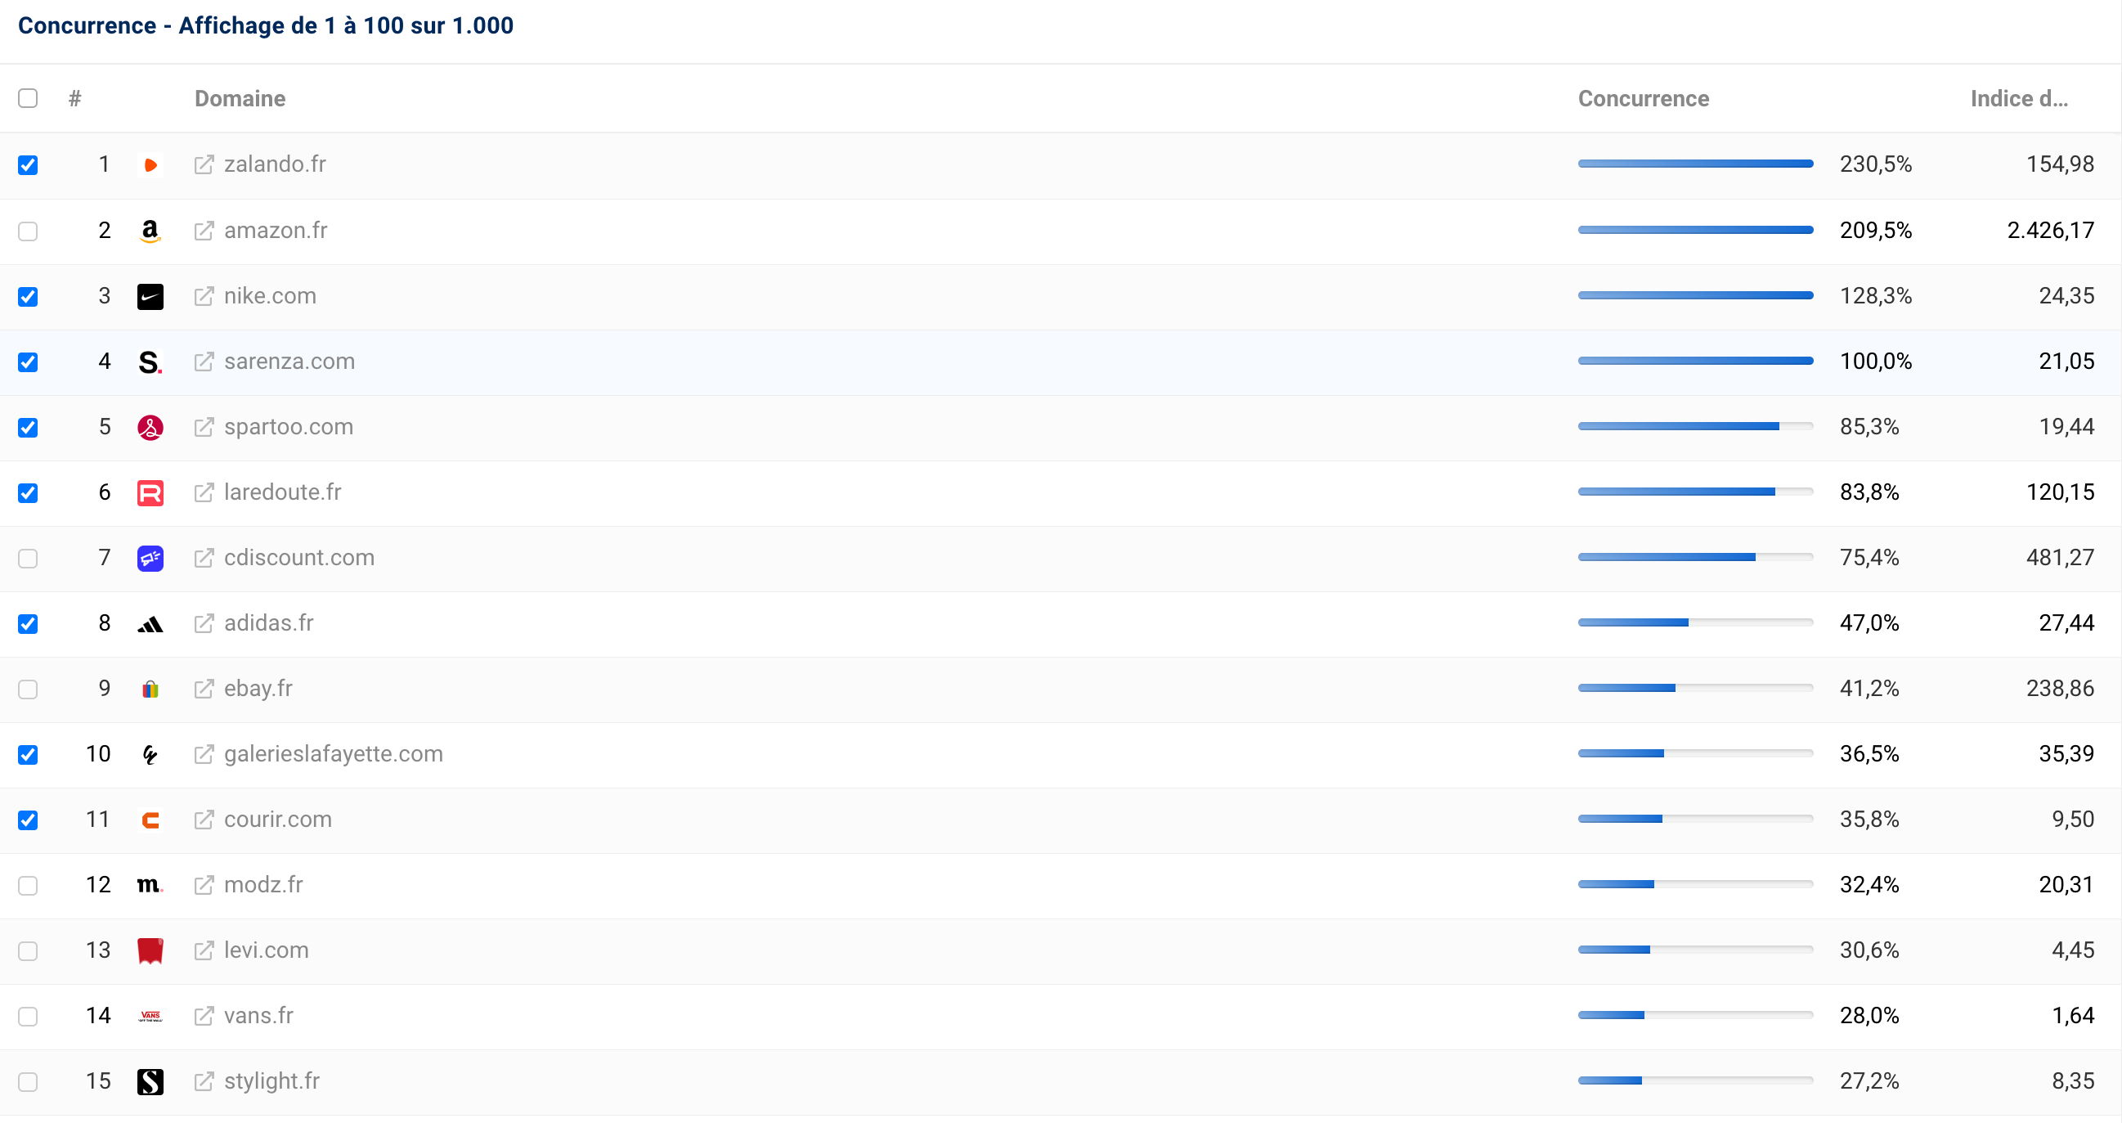The image size is (2122, 1123).
Task: Click the Sarenza favicon in row 4
Action: click(150, 362)
